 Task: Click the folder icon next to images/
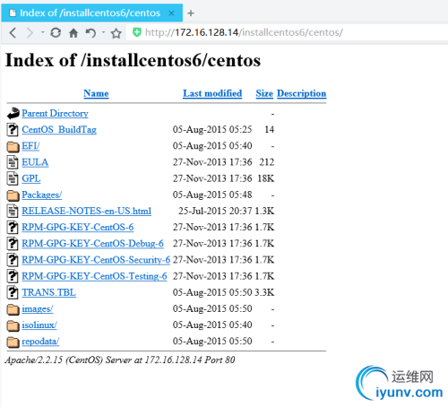tap(13, 309)
